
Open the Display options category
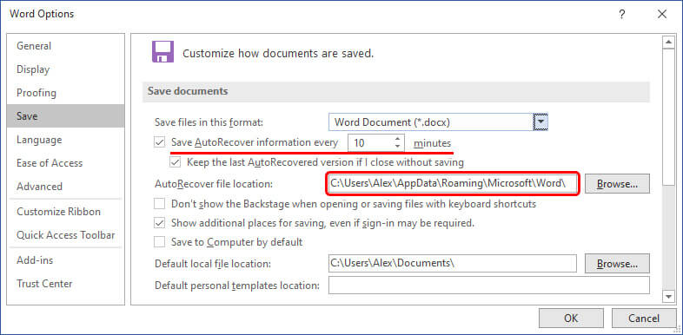(65, 69)
